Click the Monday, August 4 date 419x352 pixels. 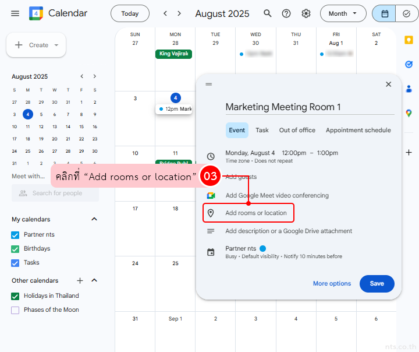click(x=250, y=153)
